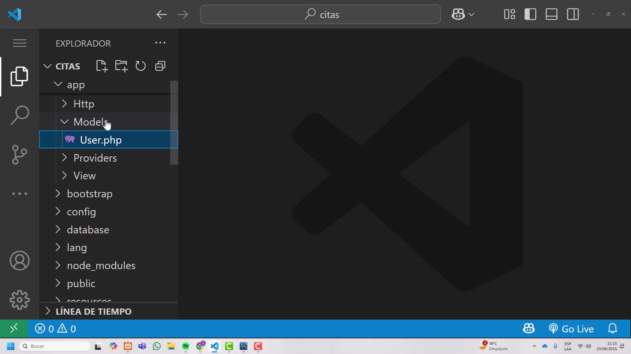The image size is (631, 354).
Task: Open XAMPP from taskbar
Action: click(128, 346)
